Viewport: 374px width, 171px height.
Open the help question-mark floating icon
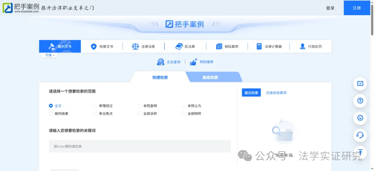click(x=360, y=101)
